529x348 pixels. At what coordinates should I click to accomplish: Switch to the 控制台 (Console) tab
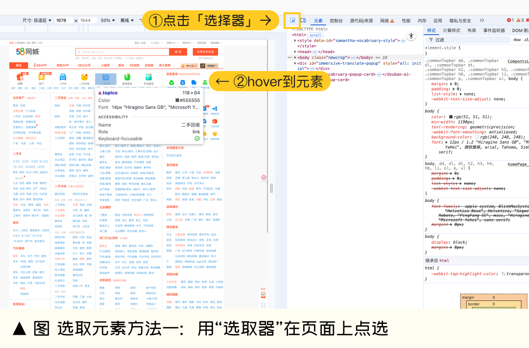[x=336, y=21]
